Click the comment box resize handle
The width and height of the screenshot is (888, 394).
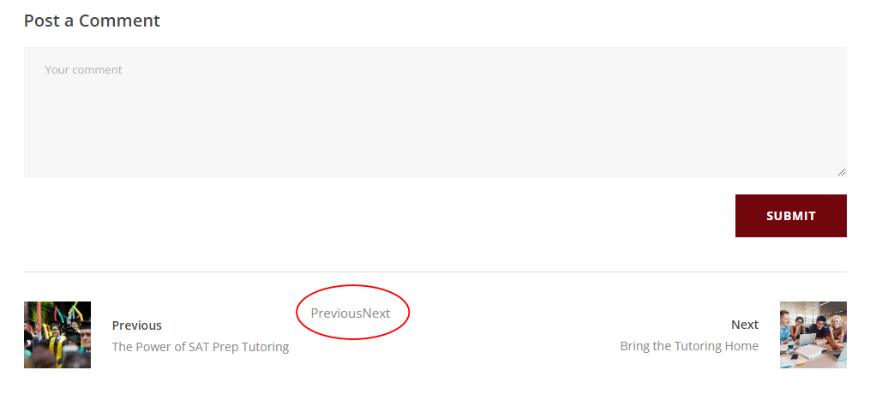click(842, 172)
